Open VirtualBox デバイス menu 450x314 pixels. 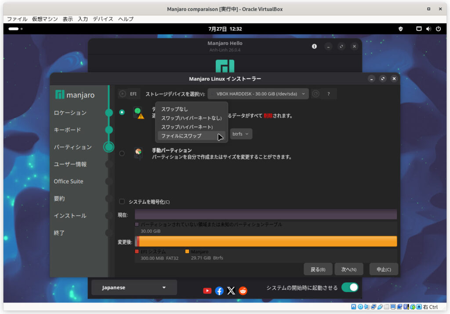103,19
